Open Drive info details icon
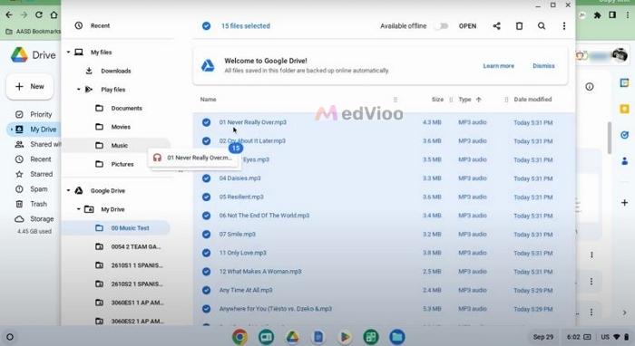This screenshot has height=346, width=635. [x=590, y=87]
